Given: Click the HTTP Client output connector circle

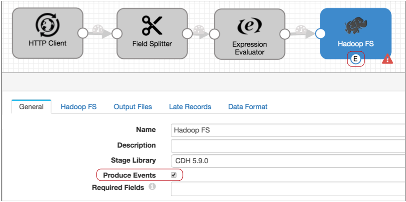Looking at the screenshot, I should 83,33.
